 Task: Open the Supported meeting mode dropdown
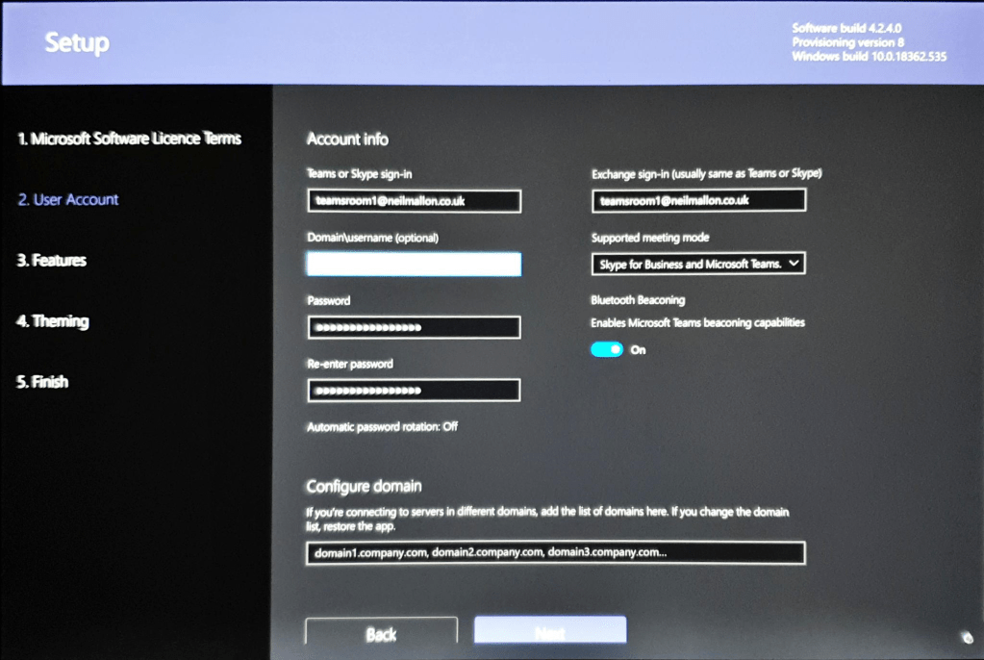click(x=690, y=264)
